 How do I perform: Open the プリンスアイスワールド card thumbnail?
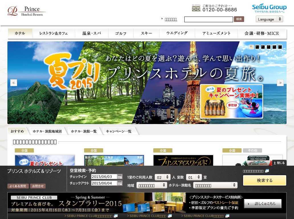pos(183,160)
